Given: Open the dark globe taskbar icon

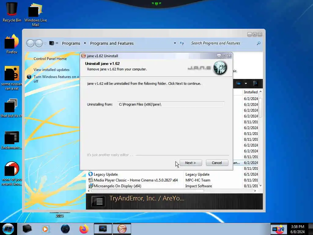Looking at the screenshot, I should (65, 229).
